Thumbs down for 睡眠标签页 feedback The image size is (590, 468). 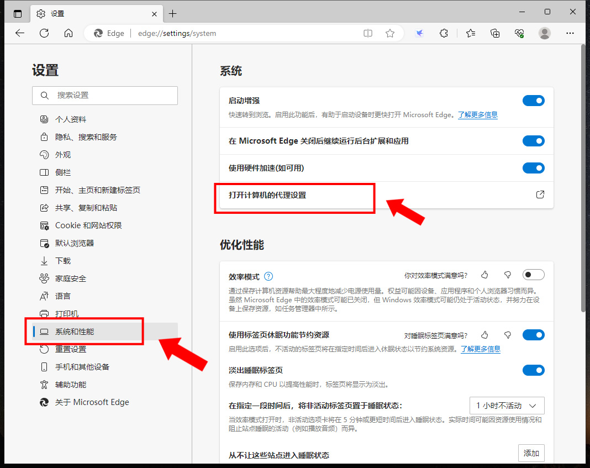508,335
